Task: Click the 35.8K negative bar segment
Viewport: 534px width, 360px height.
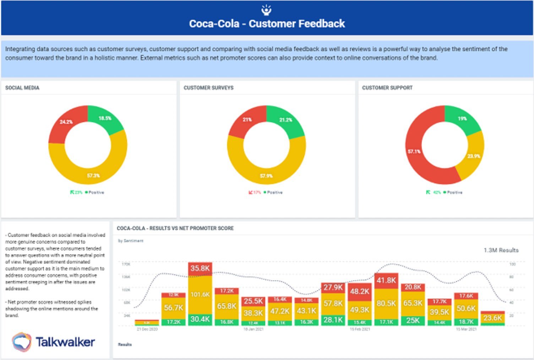Action: [200, 269]
